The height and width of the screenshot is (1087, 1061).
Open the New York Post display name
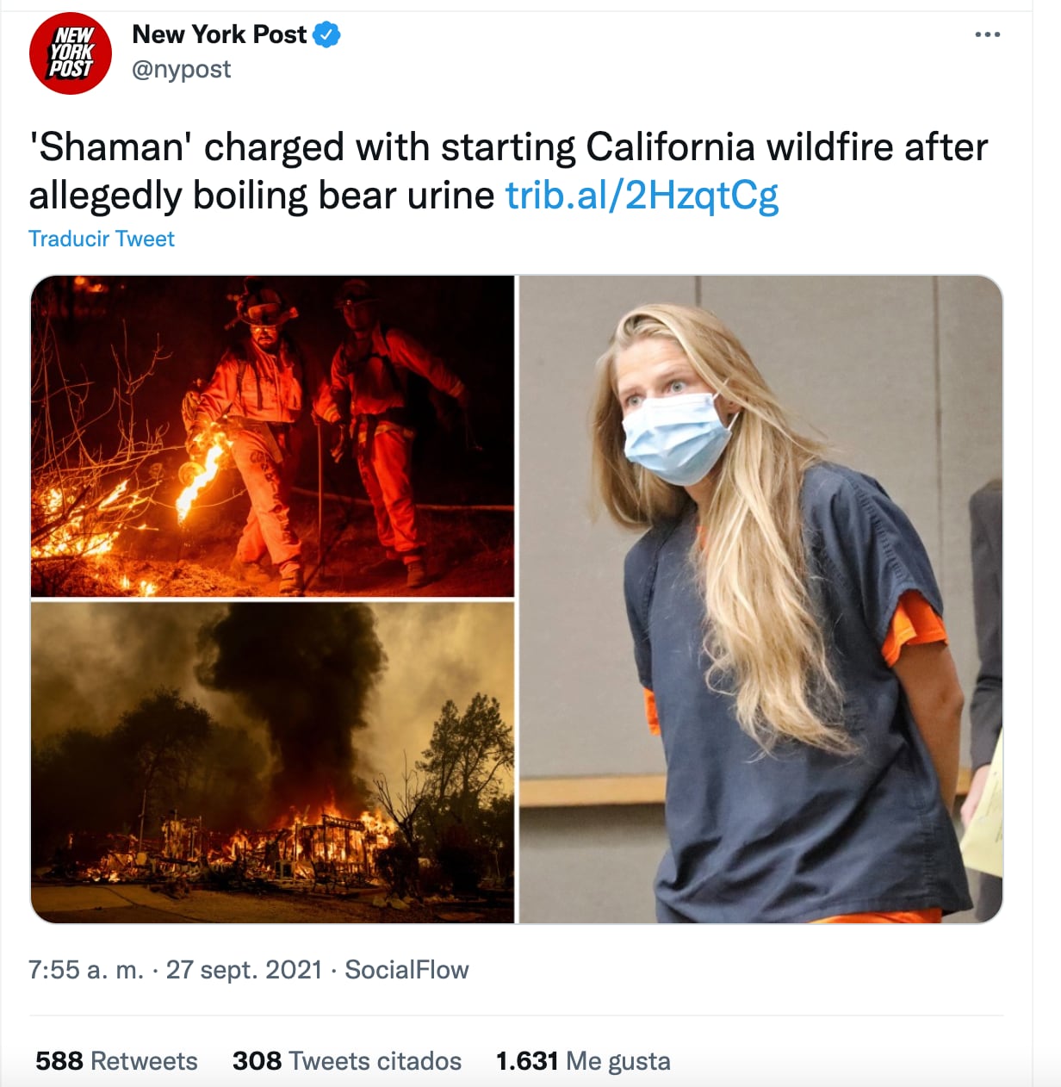[x=219, y=34]
